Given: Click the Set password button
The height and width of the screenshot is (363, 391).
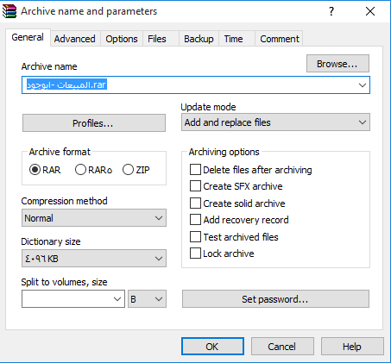Looking at the screenshot, I should pyautogui.click(x=275, y=299).
